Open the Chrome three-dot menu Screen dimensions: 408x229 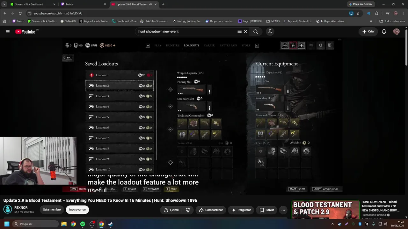403,13
